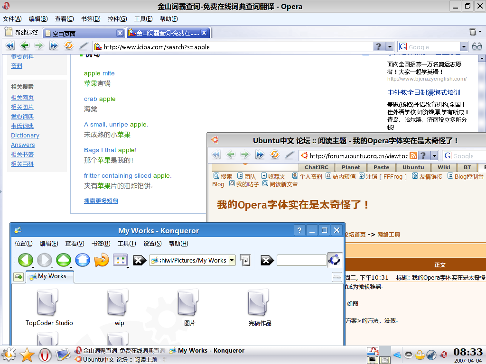Click Konqueror view mode icon

tap(121, 260)
